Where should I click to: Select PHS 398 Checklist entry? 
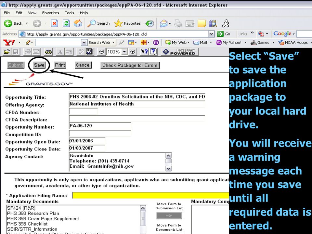pos(27,224)
